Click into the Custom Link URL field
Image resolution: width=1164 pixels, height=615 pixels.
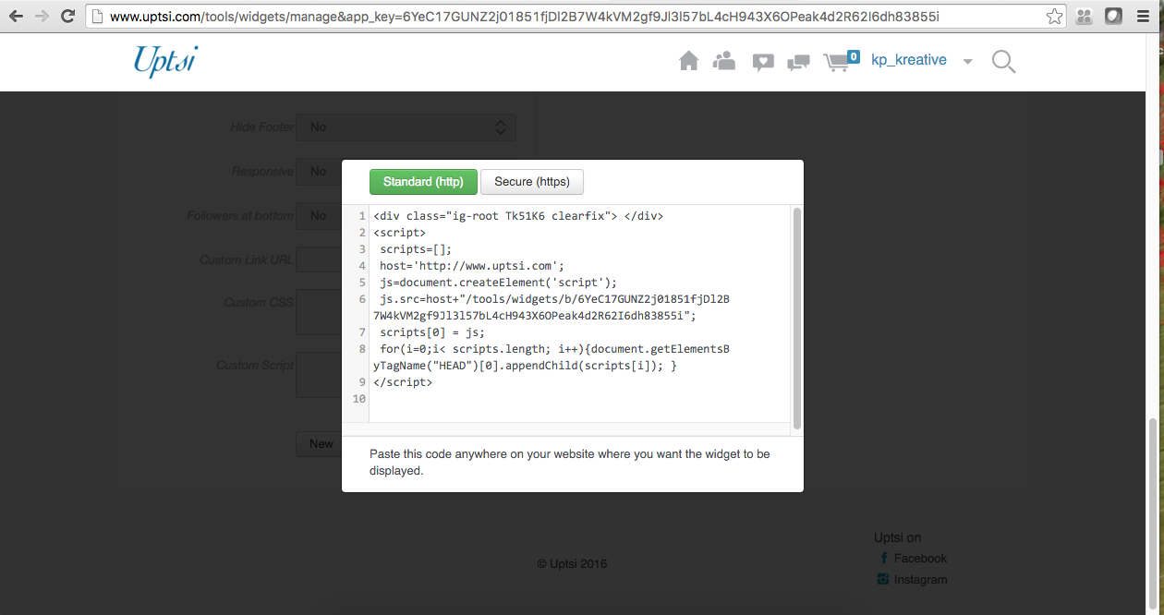click(319, 259)
